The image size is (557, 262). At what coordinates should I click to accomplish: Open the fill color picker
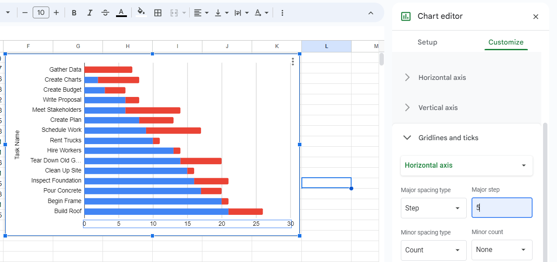(x=141, y=13)
